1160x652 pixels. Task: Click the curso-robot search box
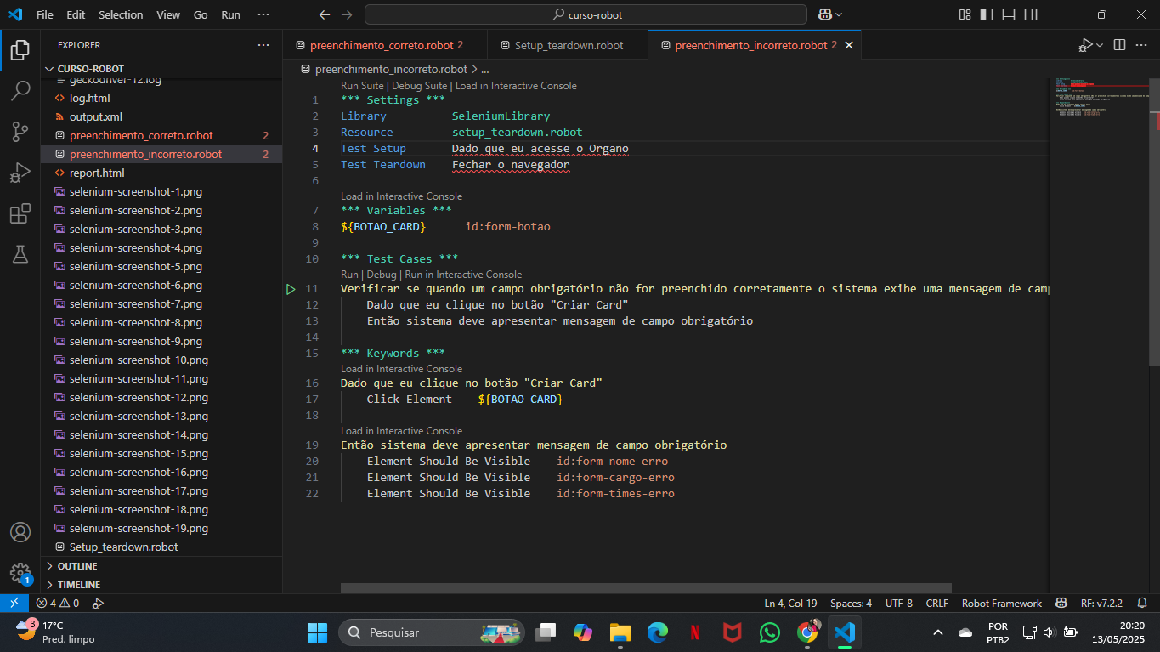pos(586,14)
